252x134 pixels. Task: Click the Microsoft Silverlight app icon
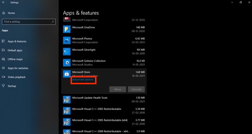tap(67, 52)
